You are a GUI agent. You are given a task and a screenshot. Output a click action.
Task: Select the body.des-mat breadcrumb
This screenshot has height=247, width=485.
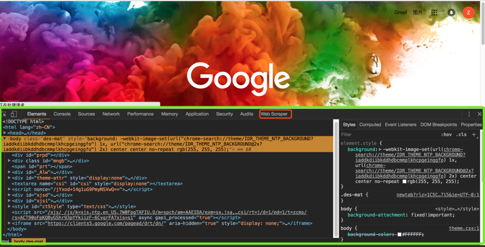[29, 242]
